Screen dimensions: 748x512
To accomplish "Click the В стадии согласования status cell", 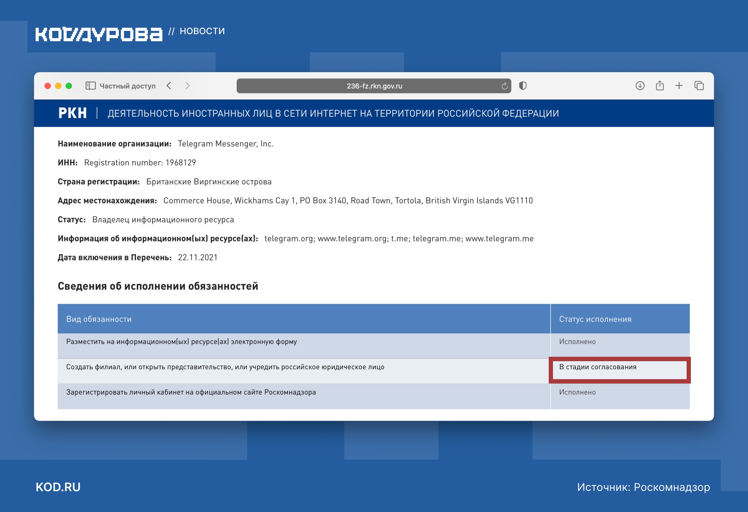I will 620,370.
